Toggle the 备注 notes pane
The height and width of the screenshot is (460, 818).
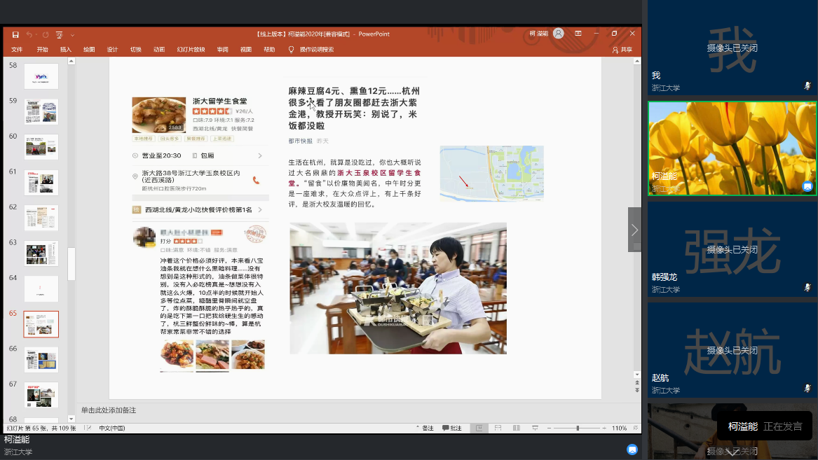(x=425, y=428)
